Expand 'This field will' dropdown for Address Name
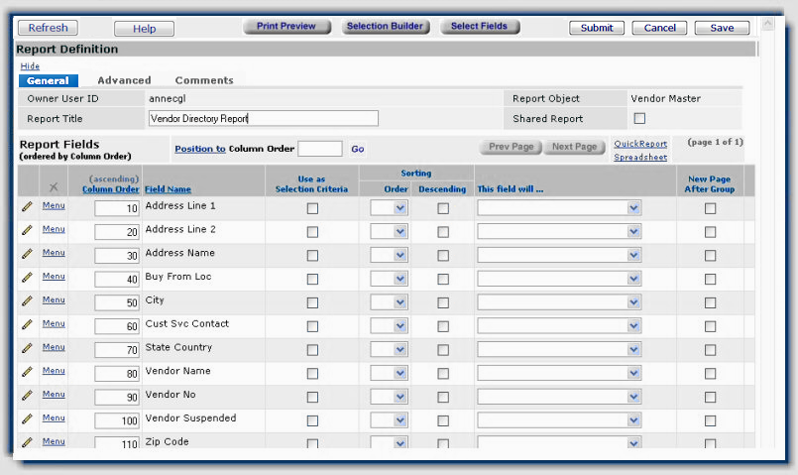Screen dimensions: 798x475 (x=559, y=256)
